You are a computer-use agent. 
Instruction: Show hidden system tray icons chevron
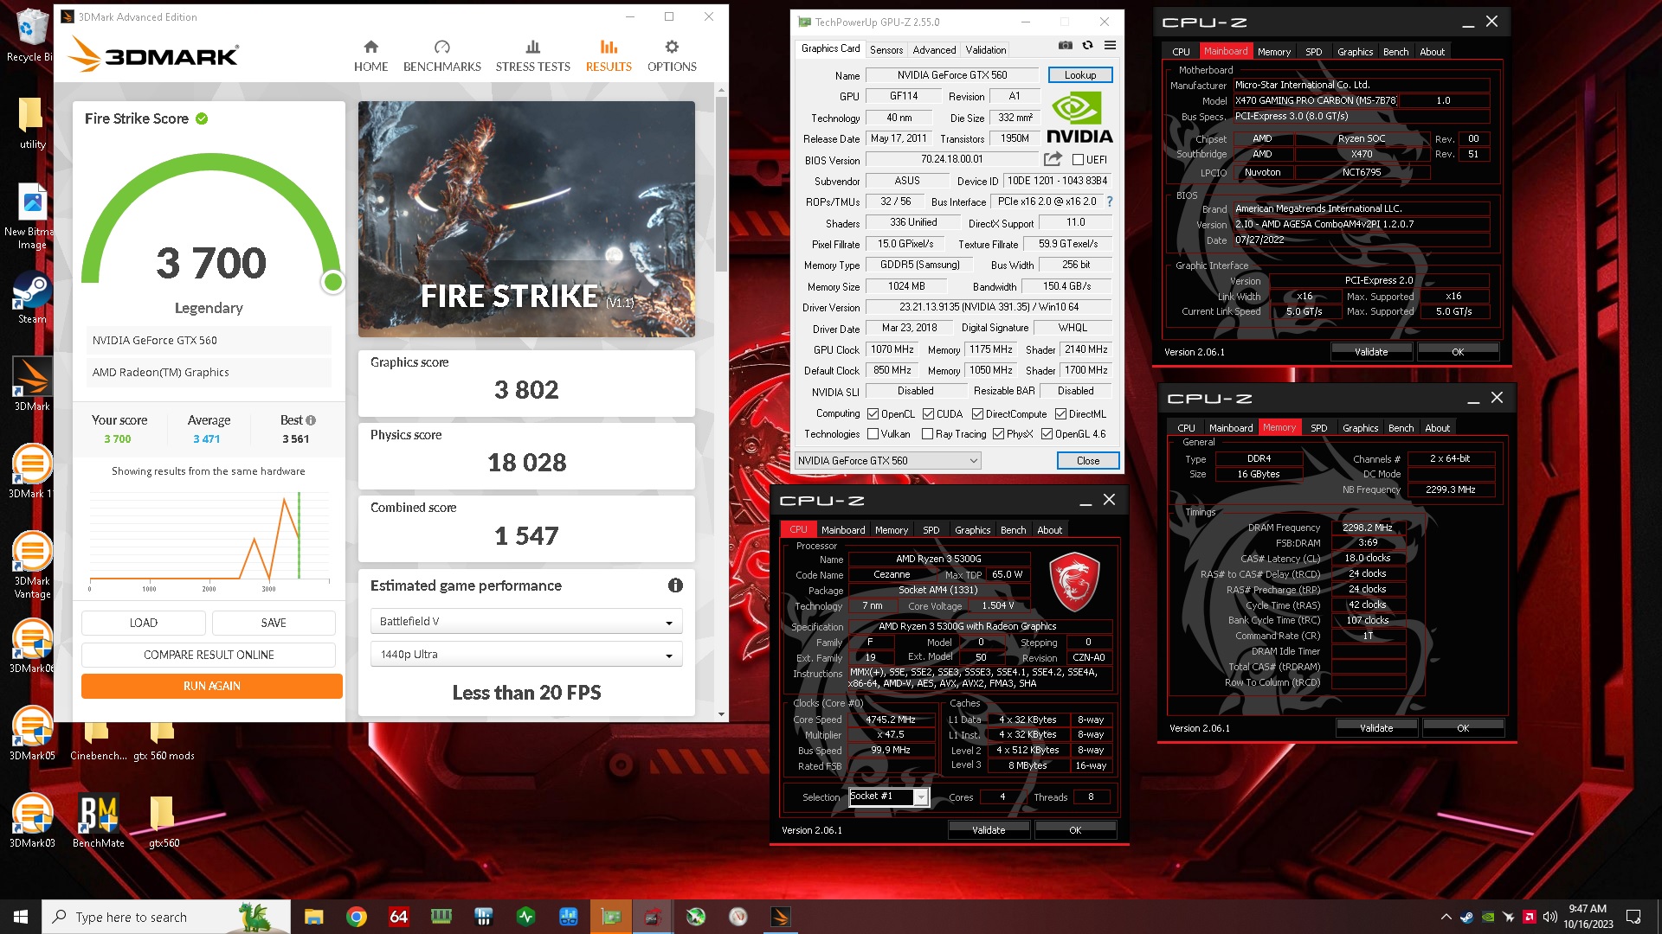point(1446,917)
